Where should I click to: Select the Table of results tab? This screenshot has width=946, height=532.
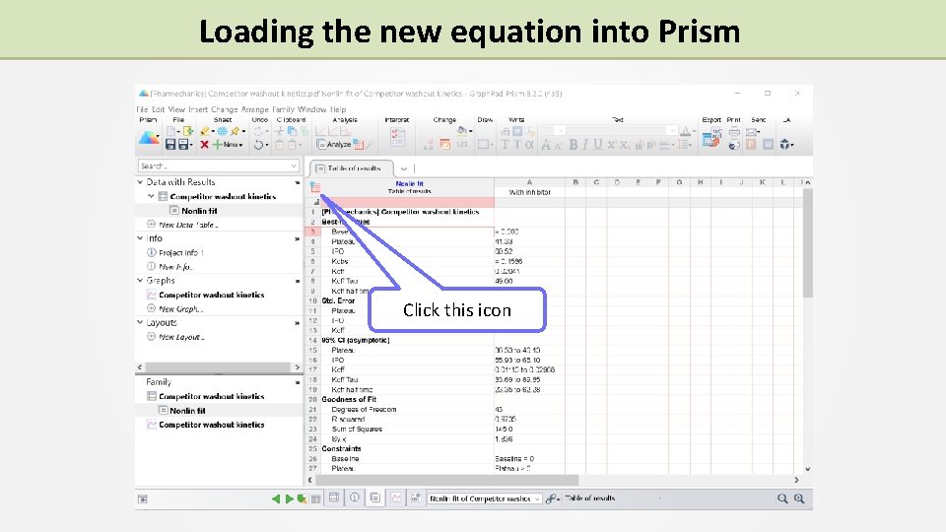(x=352, y=168)
